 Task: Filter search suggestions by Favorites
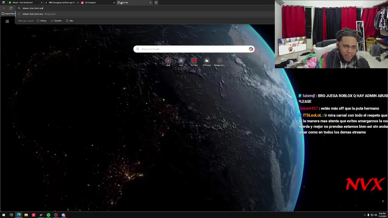click(x=56, y=21)
